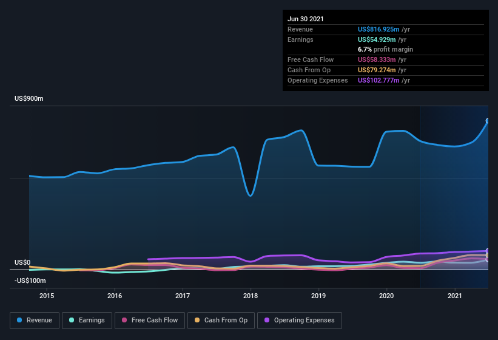Click the Earnings row label in tooltip
The width and height of the screenshot is (498, 340).
coord(300,39)
